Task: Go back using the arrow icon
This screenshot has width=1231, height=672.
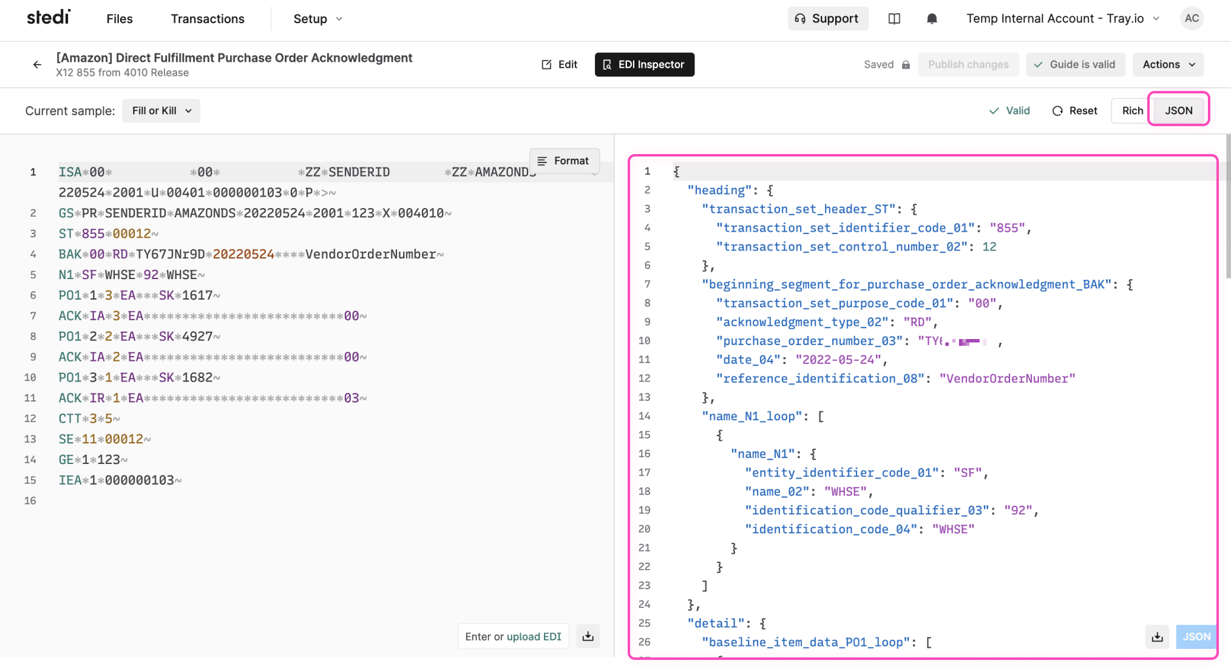Action: click(36, 64)
